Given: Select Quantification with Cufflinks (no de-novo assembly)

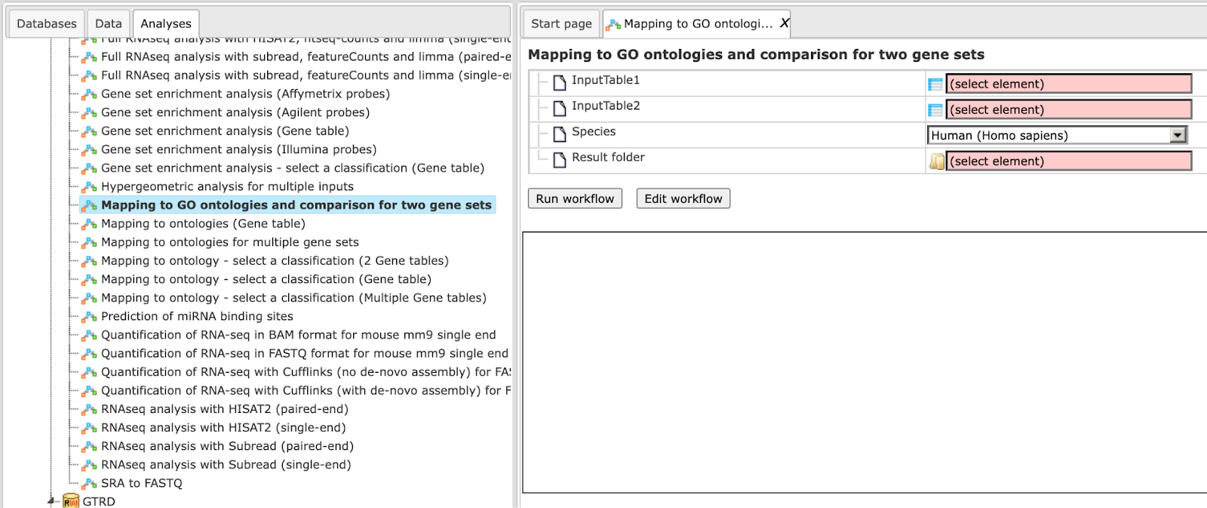Looking at the screenshot, I should coord(306,372).
